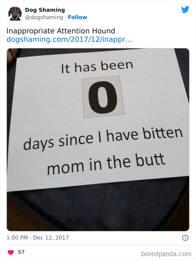Click the 1:00 PM time text
The image size is (196, 260).
click(x=17, y=238)
